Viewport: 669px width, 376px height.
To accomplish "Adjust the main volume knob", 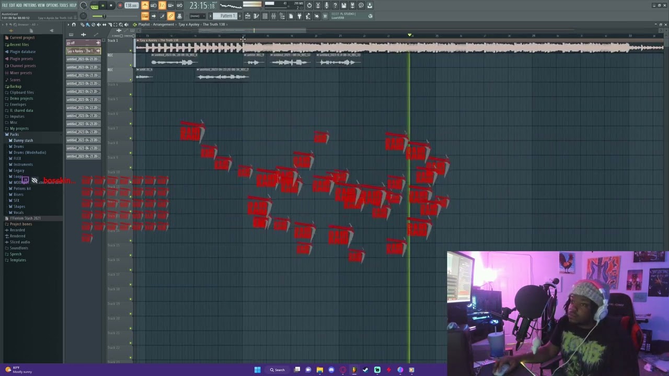I will (84, 5).
